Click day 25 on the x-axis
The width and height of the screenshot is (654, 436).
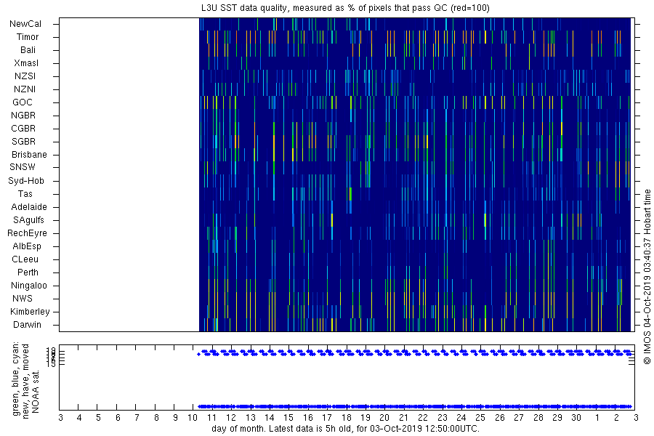tap(480, 418)
